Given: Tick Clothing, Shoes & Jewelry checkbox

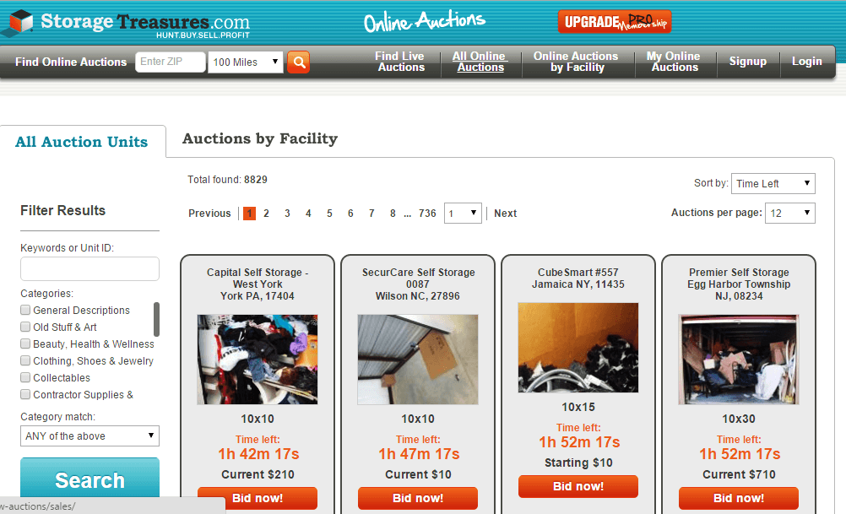Looking at the screenshot, I should (x=25, y=360).
